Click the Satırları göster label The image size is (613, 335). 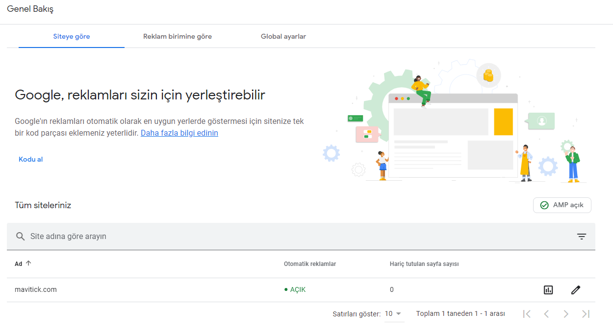(357, 314)
